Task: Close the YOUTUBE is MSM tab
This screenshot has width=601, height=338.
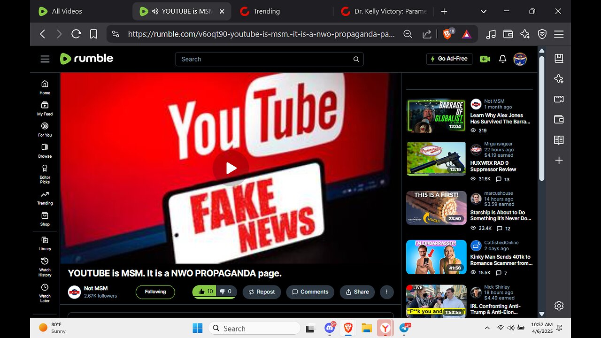Action: (222, 11)
